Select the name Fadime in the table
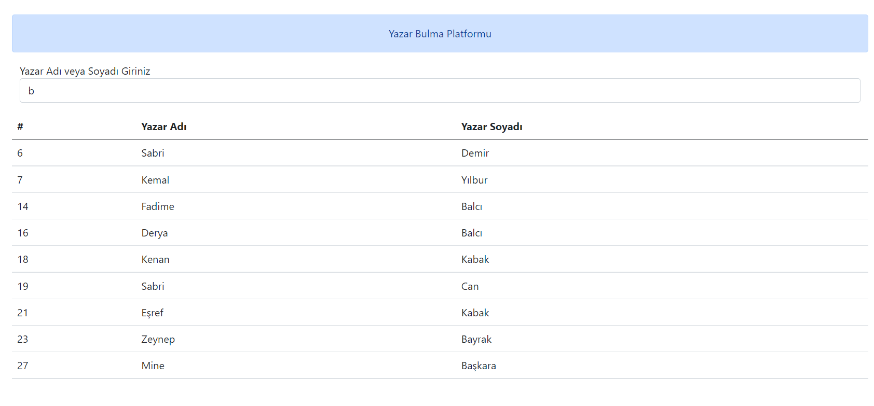The height and width of the screenshot is (406, 874). pos(158,206)
